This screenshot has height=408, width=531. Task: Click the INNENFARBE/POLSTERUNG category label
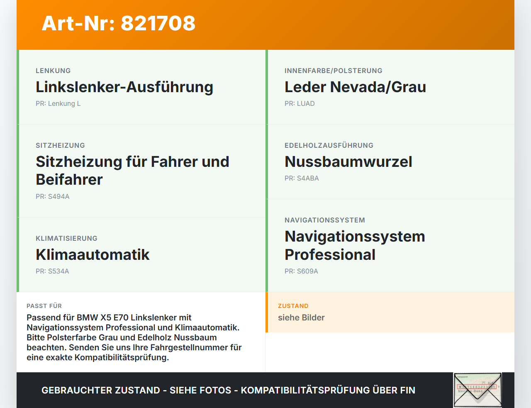[x=334, y=71]
